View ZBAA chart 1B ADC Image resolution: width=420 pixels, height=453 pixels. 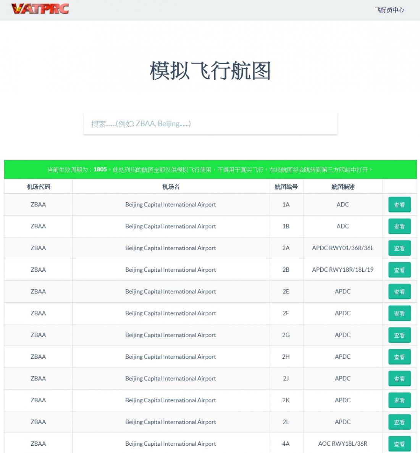pyautogui.click(x=399, y=226)
